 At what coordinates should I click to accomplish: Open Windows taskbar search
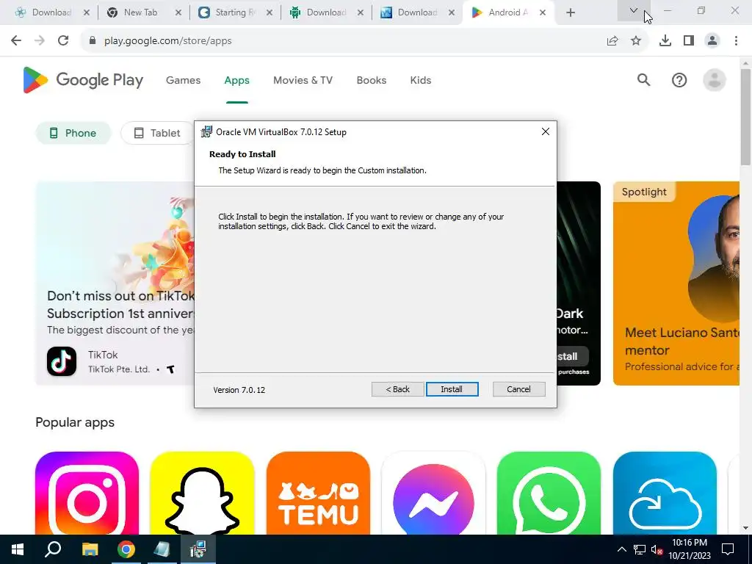tap(53, 549)
